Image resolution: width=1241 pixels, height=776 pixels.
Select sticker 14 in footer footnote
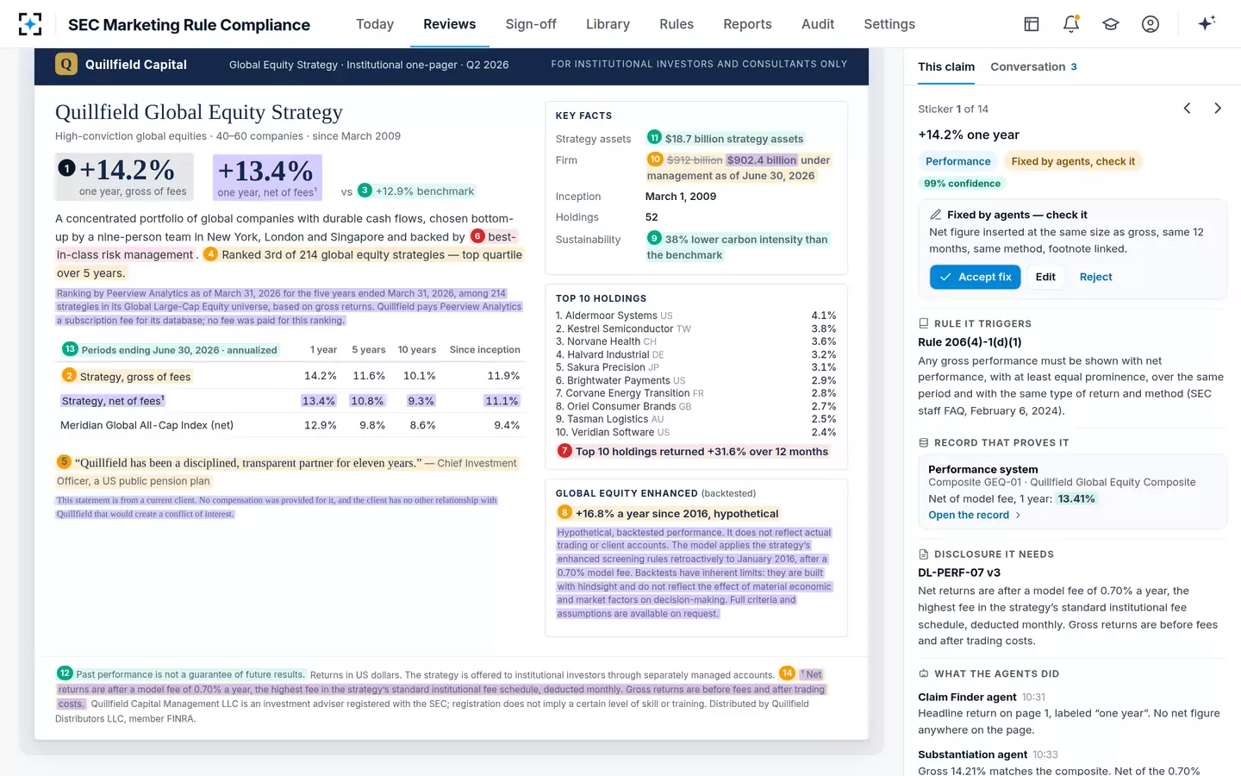pyautogui.click(x=787, y=673)
